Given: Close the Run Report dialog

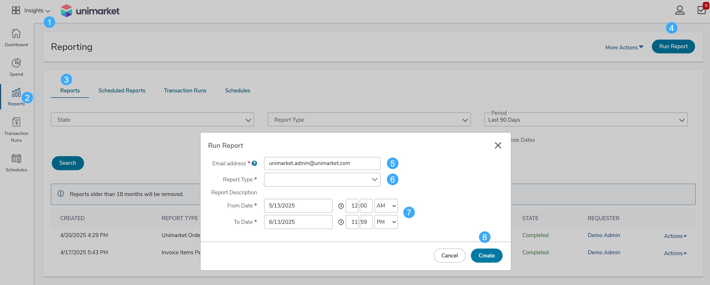Looking at the screenshot, I should (498, 146).
